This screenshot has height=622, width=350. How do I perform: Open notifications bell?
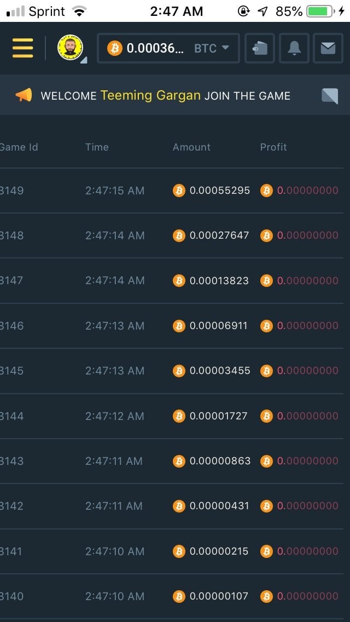(294, 48)
